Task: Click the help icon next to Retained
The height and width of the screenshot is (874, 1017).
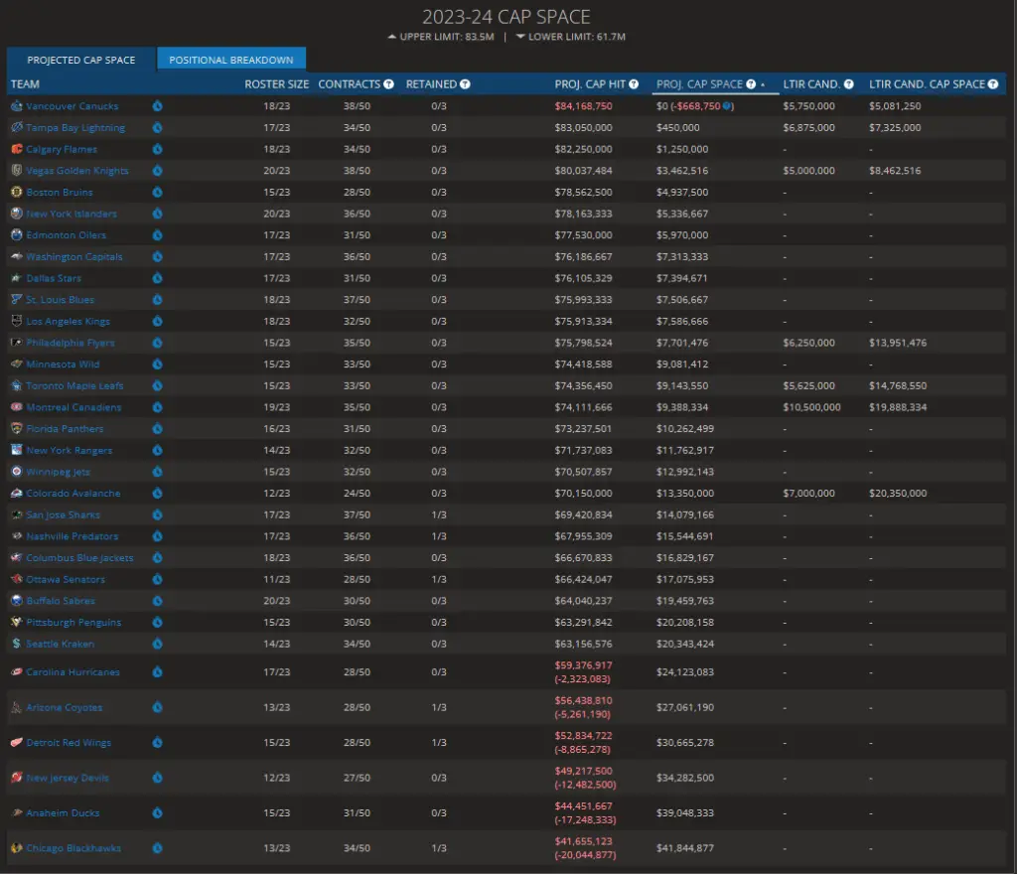Action: (x=465, y=84)
